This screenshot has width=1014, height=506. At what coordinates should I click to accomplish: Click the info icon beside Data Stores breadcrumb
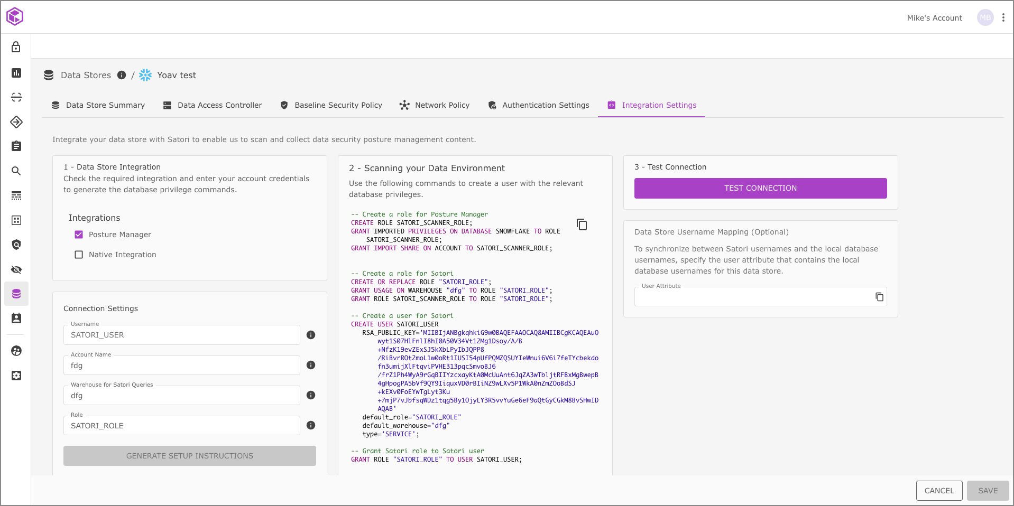click(x=122, y=75)
